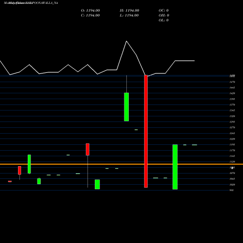
Task: Click the open value O: 1194.00
Action: 90,11
